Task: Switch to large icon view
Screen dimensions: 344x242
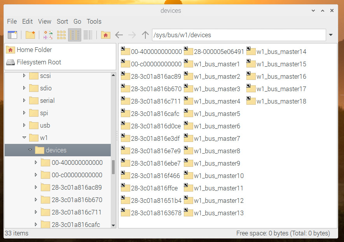Action: tap(48, 35)
